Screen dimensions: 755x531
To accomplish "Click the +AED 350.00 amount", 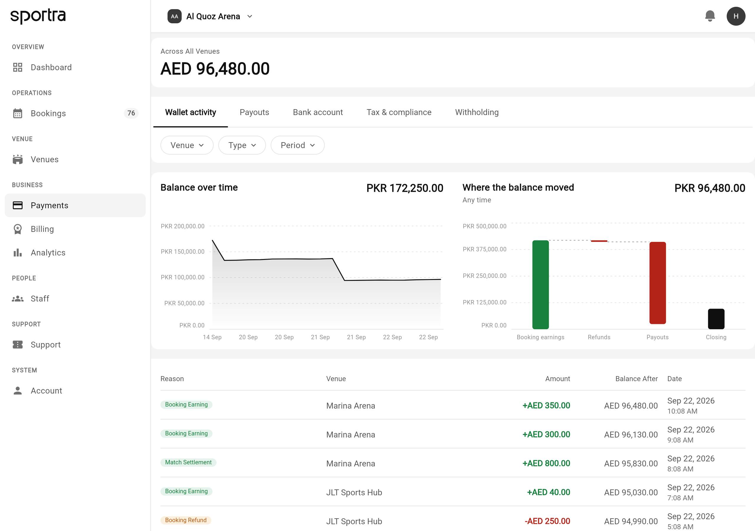I will [x=546, y=406].
